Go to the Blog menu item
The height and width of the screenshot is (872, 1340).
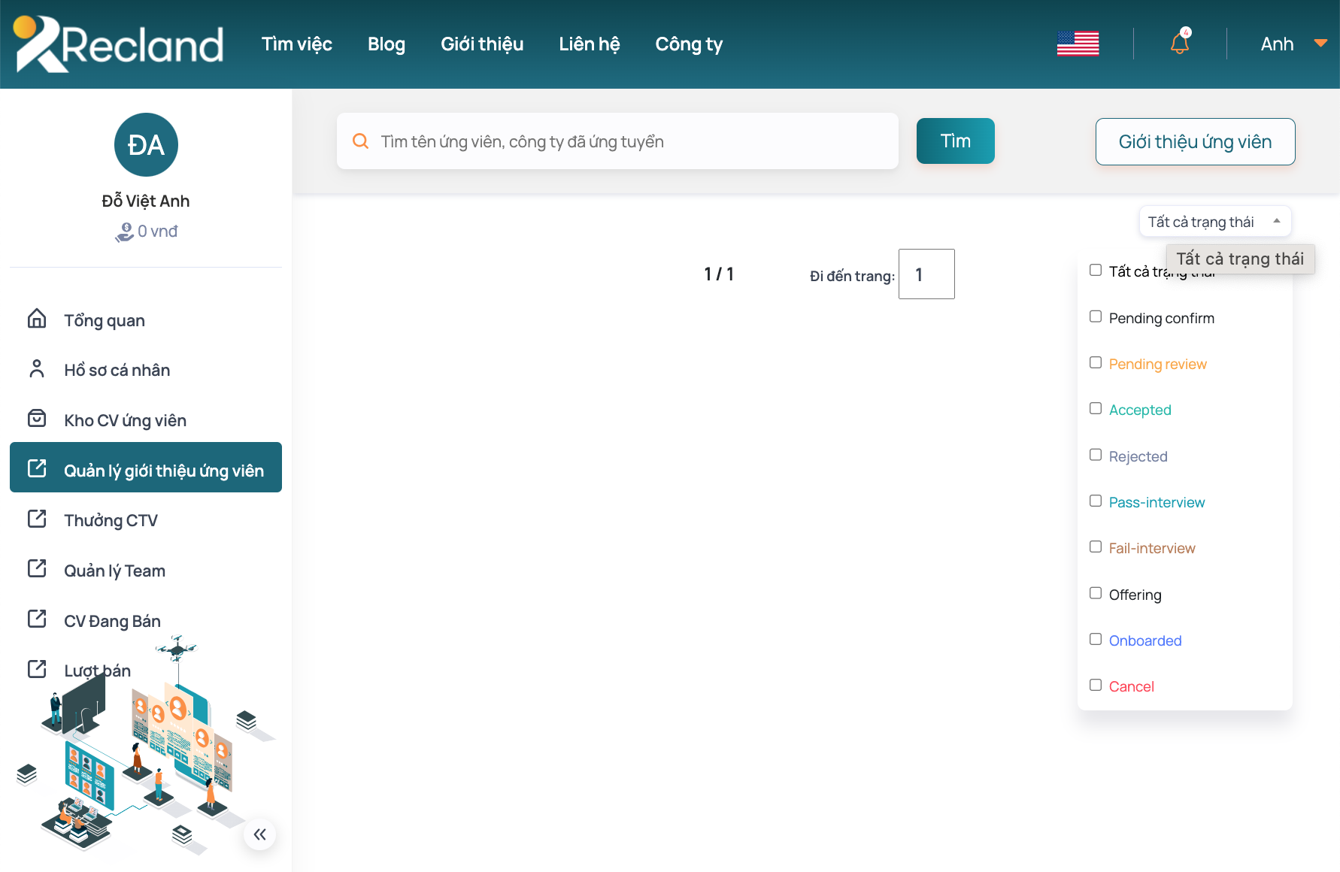[x=386, y=44]
